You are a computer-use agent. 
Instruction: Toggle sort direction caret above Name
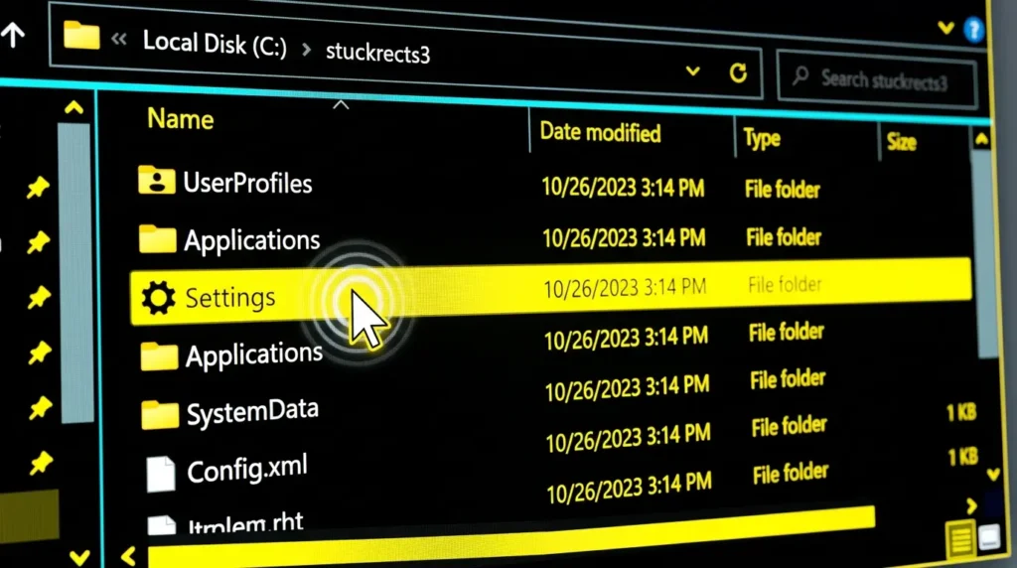(341, 105)
